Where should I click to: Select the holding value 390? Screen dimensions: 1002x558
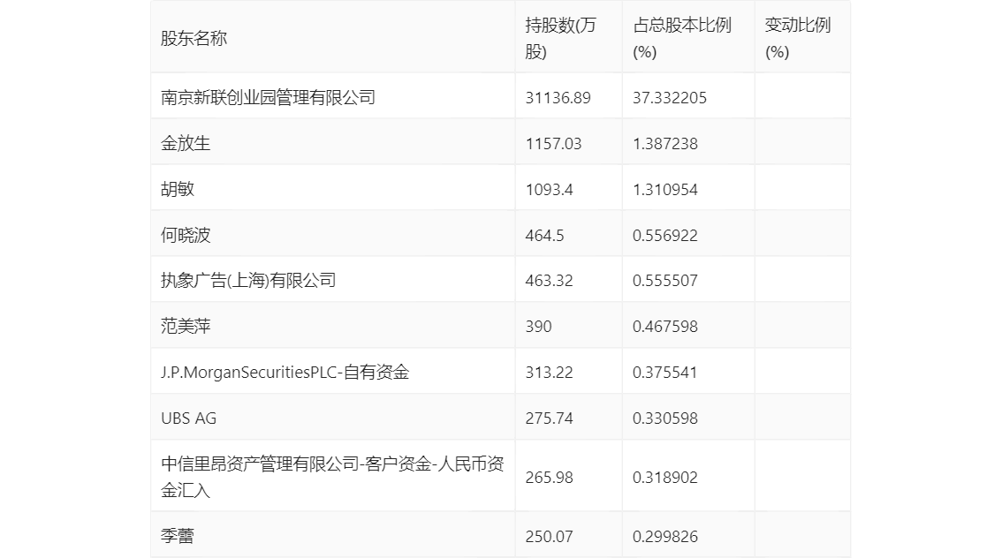[538, 327]
